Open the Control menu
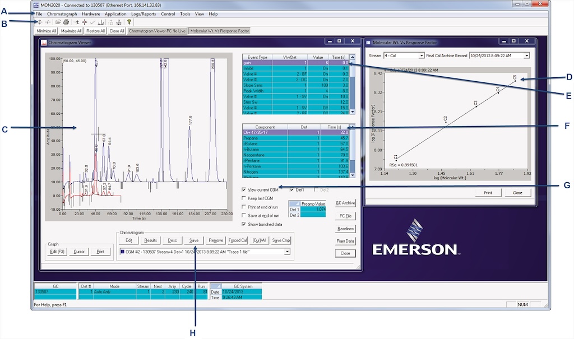 point(168,14)
